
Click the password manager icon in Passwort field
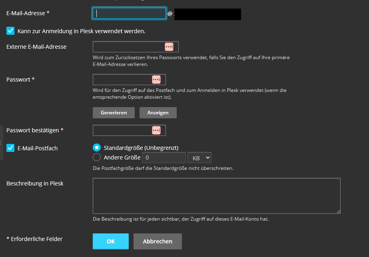(x=156, y=79)
